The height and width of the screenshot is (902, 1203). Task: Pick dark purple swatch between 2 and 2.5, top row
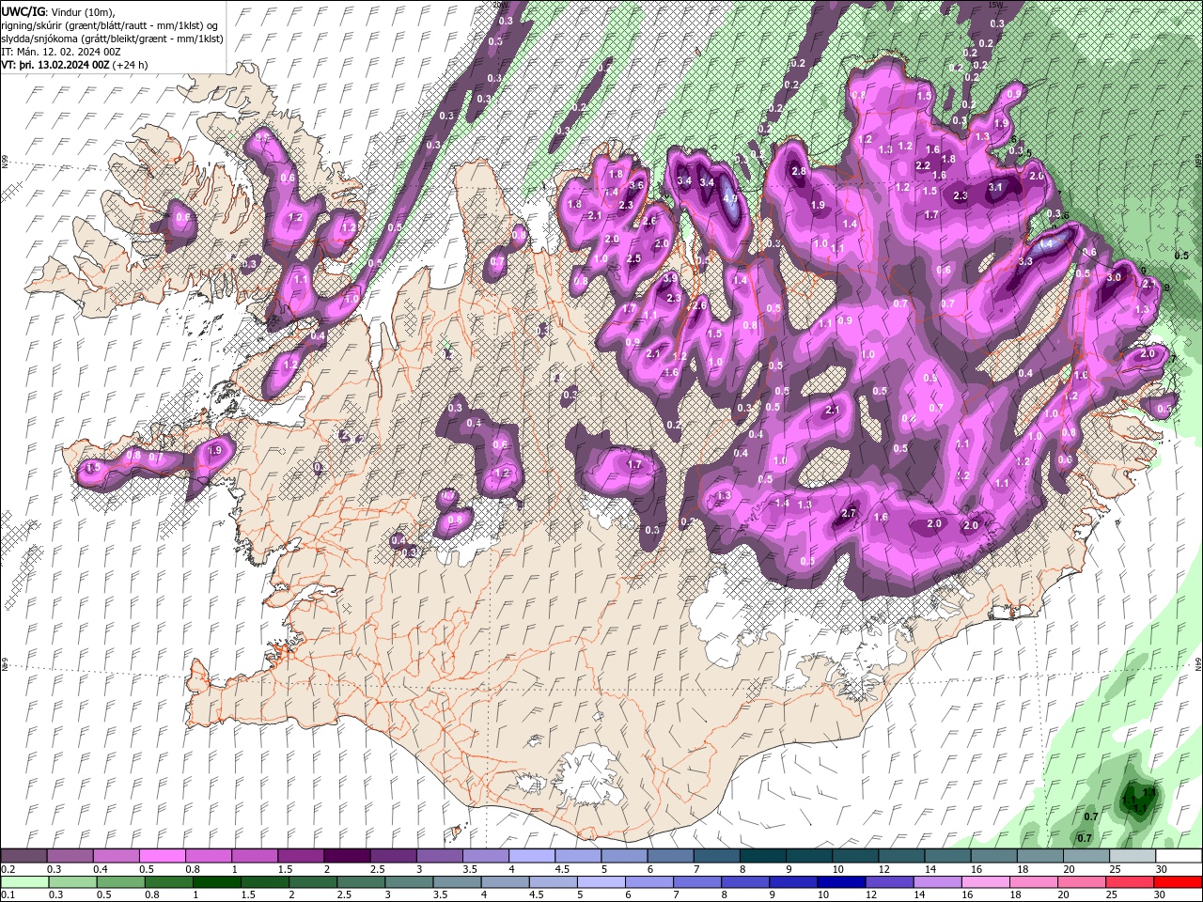pyautogui.click(x=347, y=856)
